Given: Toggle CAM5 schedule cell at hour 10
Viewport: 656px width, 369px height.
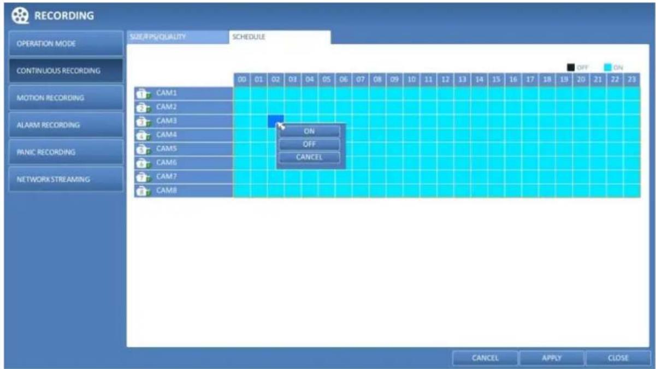Looking at the screenshot, I should pos(411,149).
